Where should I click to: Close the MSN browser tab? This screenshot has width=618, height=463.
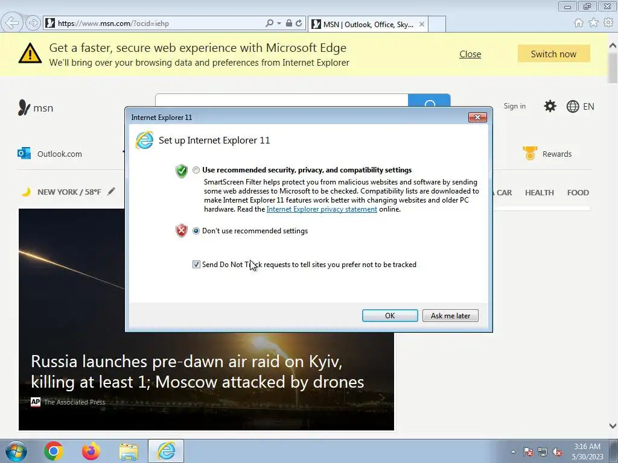tap(422, 24)
